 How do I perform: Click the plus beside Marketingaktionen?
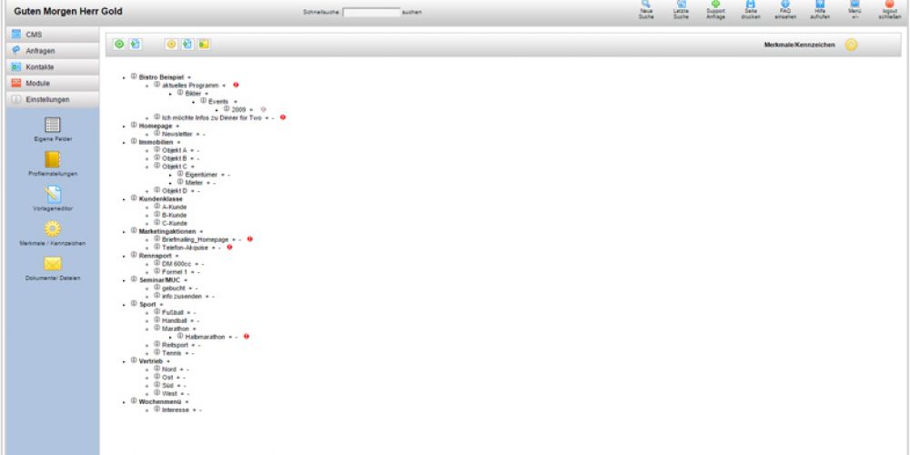click(x=201, y=231)
